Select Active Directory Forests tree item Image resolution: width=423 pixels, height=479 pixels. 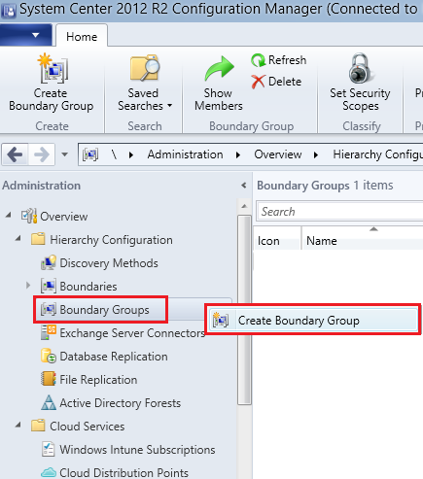pyautogui.click(x=121, y=403)
